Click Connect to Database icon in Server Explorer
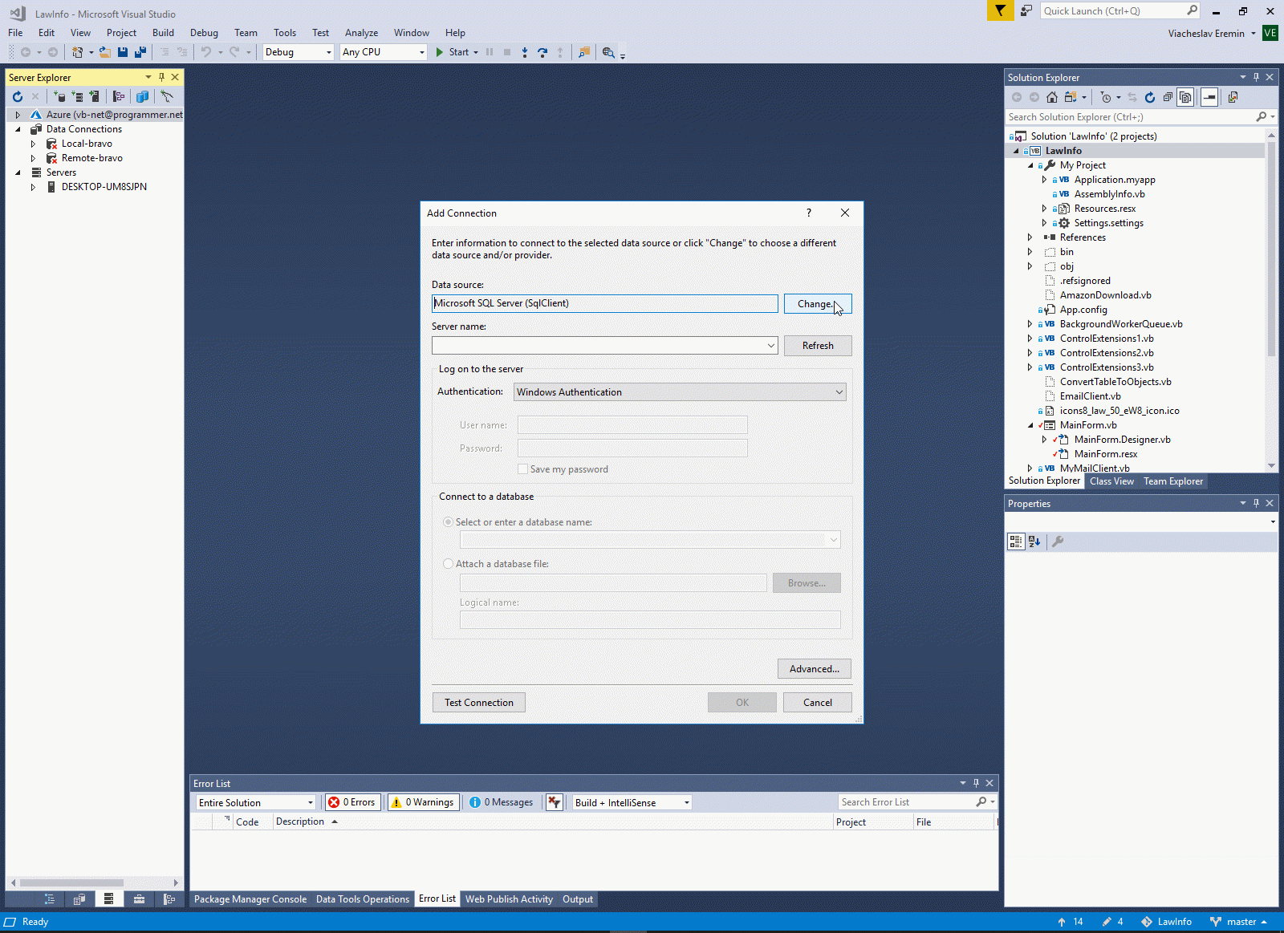1284x933 pixels. coord(59,96)
